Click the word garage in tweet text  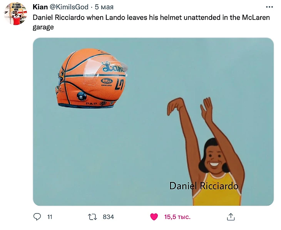pos(43,27)
